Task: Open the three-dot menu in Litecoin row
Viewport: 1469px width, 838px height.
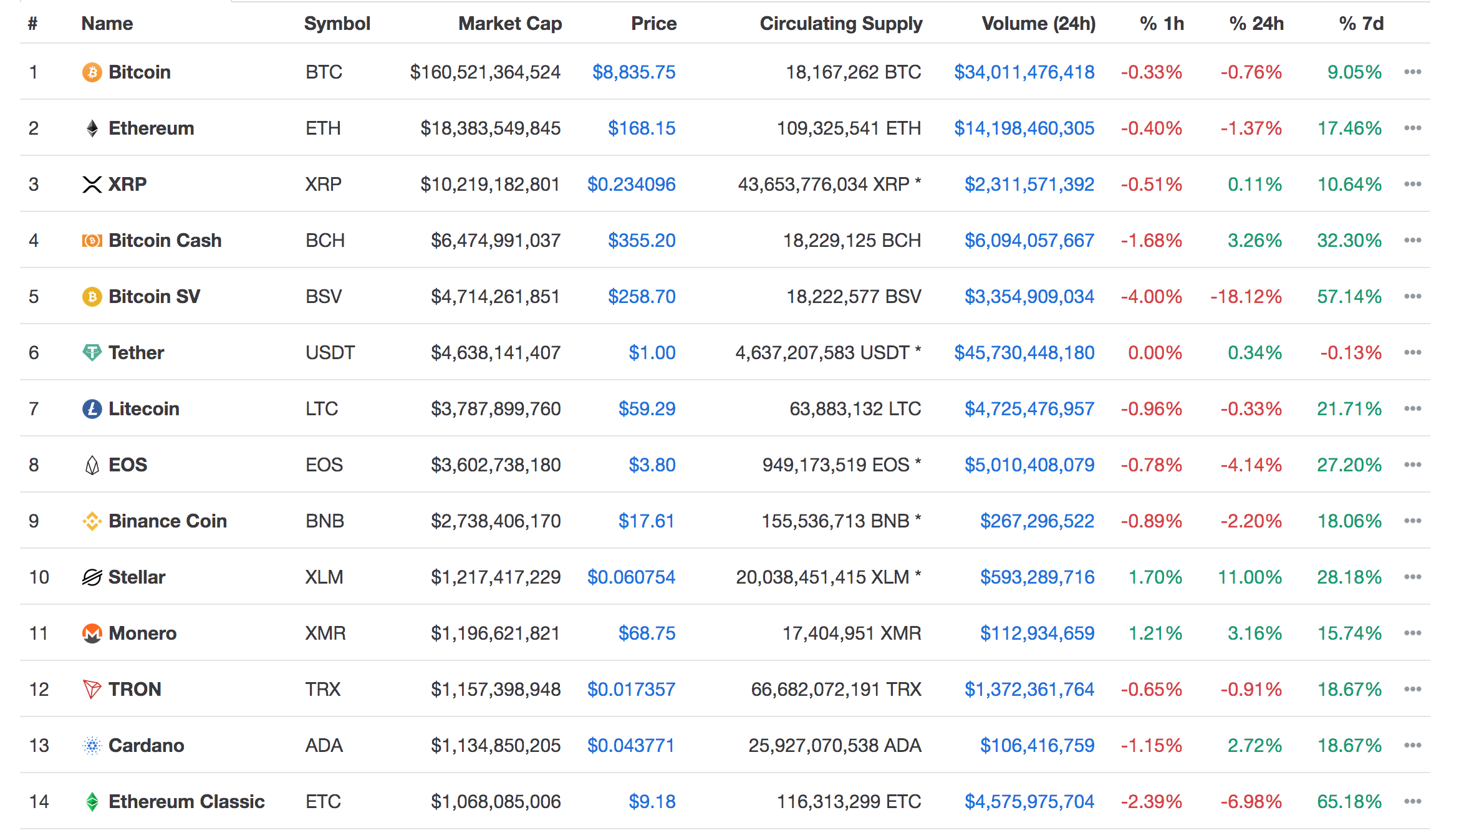Action: tap(1413, 408)
